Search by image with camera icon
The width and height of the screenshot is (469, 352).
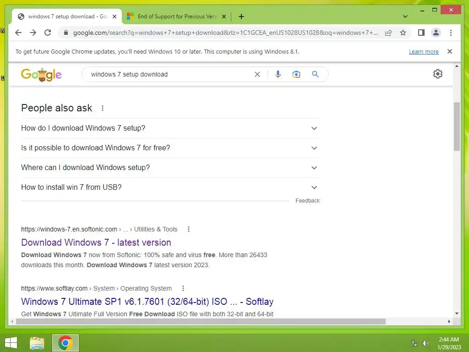(296, 74)
